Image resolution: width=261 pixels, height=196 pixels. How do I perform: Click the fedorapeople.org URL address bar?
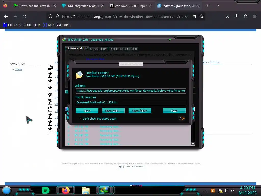tap(125, 17)
